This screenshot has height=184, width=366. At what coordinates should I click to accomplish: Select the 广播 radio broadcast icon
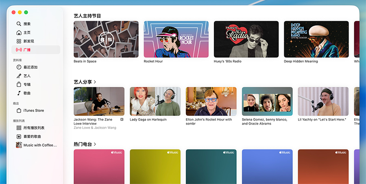[x=19, y=50]
